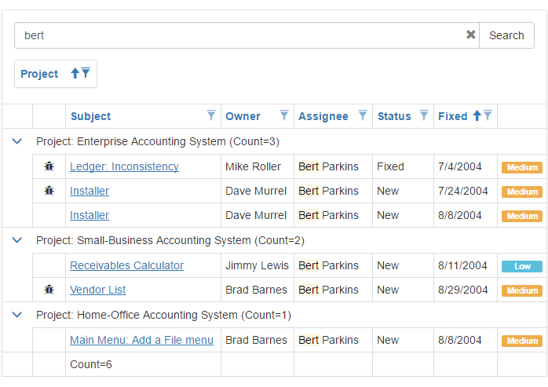
Task: Open the Fixed column filter icon
Action: pyautogui.click(x=488, y=115)
